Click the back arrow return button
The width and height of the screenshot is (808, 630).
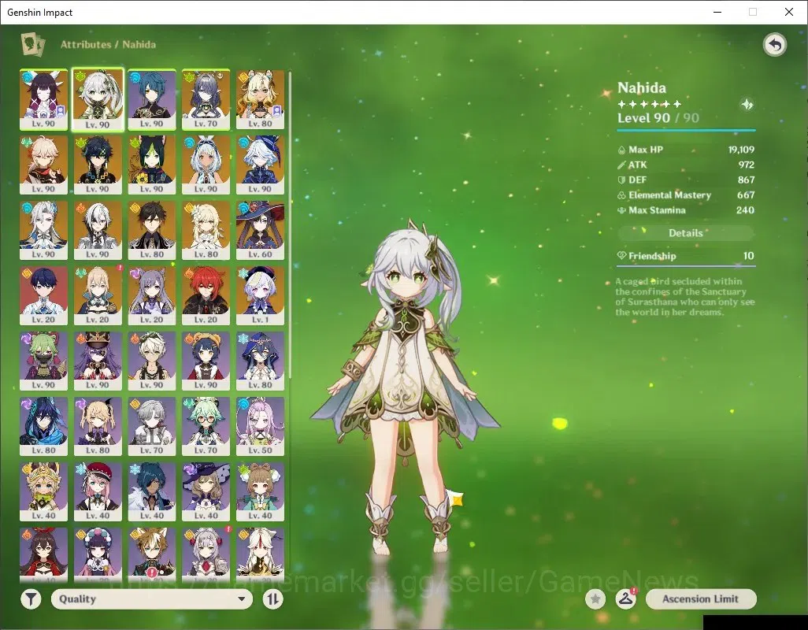coord(774,45)
